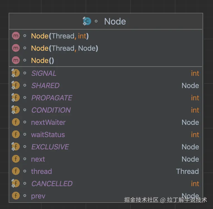The height and width of the screenshot is (209, 213).
Task: Click the visibility dot beside SIGNAL field
Action: click(x=25, y=73)
